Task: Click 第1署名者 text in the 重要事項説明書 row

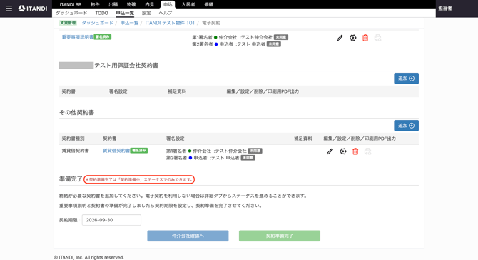Action: pos(202,37)
